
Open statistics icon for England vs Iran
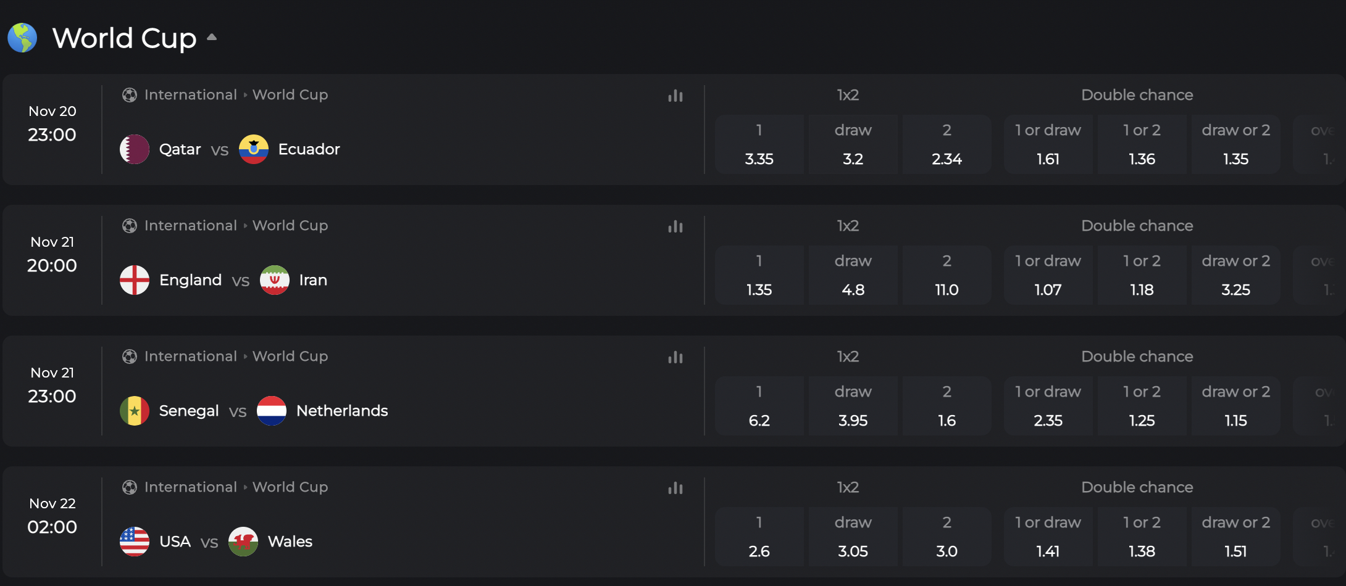coord(675,226)
